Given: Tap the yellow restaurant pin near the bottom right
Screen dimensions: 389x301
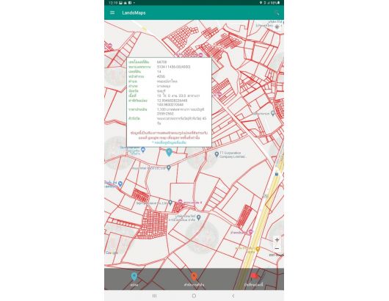Looking at the screenshot, I should point(258,249).
